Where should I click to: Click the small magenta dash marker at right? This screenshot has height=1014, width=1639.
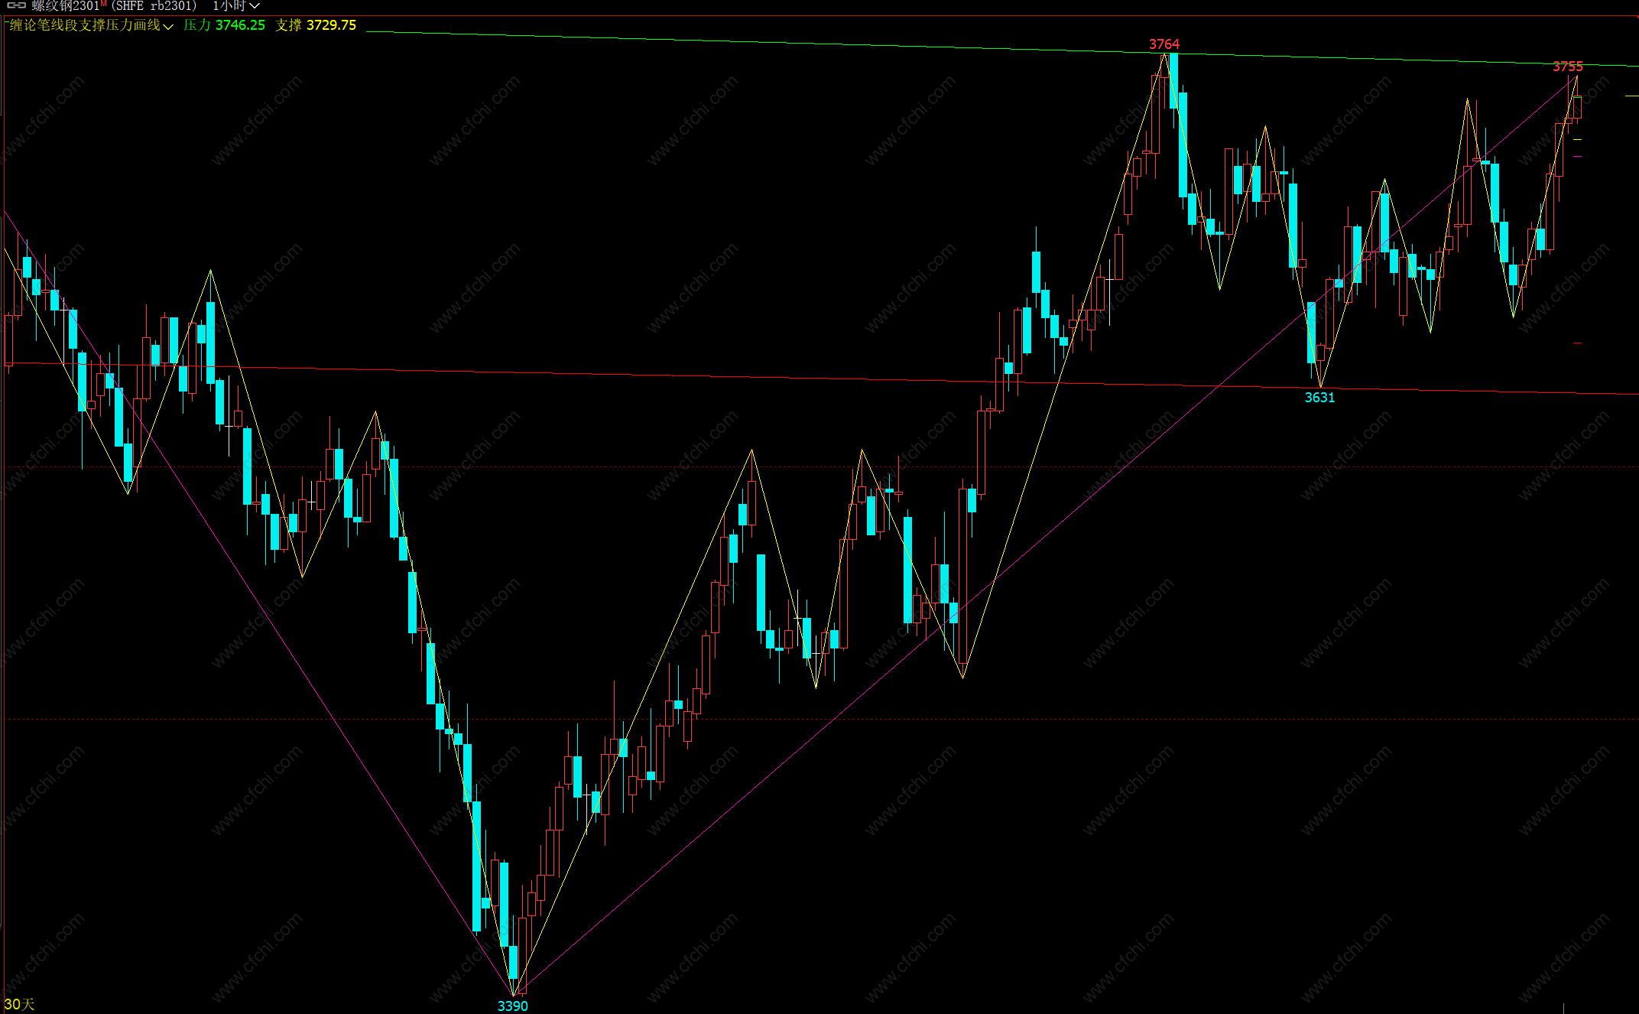(x=1578, y=157)
